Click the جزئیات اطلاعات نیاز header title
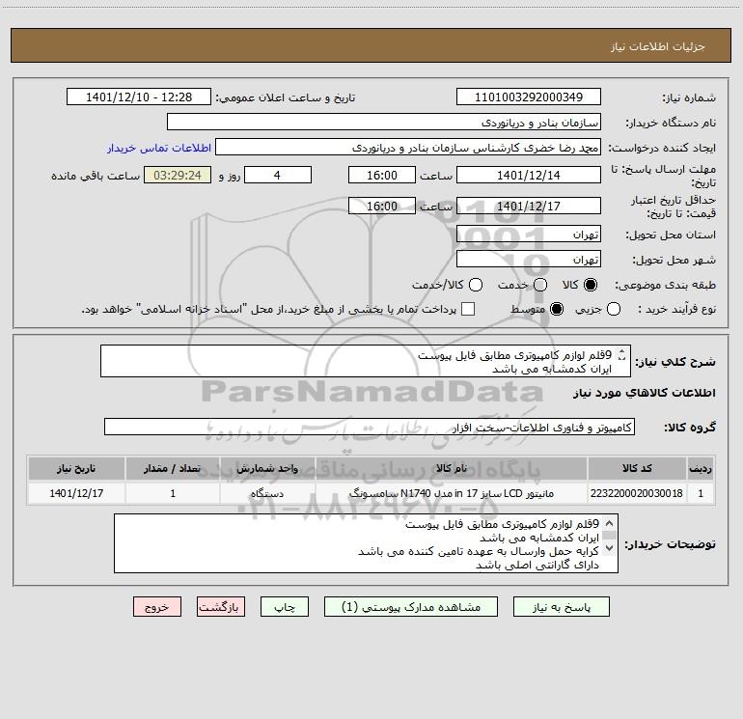743x719 pixels. click(x=658, y=46)
